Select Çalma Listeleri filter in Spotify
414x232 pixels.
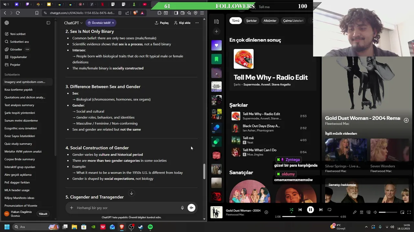point(293,21)
